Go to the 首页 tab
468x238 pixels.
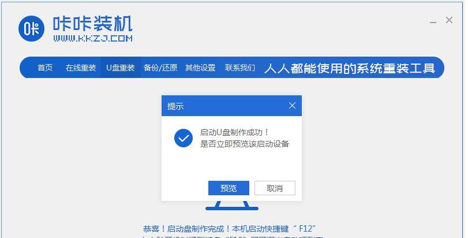45,68
